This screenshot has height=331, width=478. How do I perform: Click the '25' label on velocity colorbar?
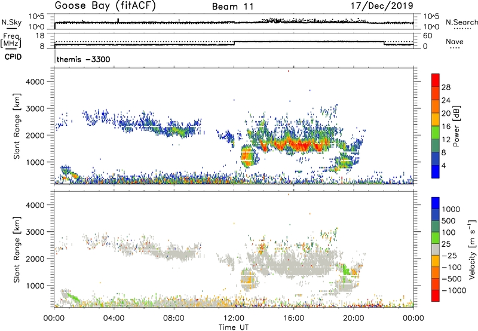446,244
